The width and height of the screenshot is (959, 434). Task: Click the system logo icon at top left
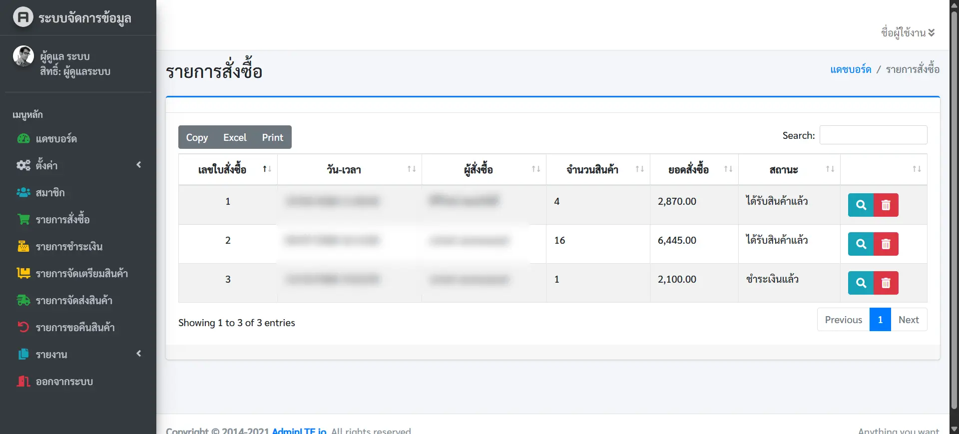(23, 17)
